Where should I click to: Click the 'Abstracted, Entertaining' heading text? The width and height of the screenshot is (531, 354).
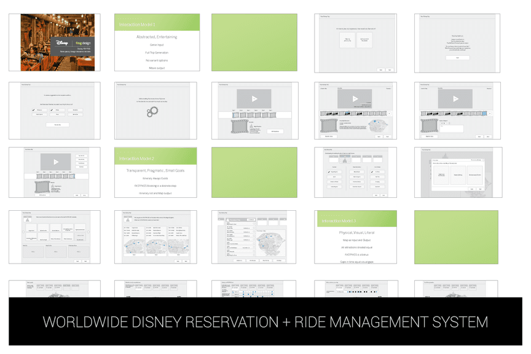(x=157, y=37)
